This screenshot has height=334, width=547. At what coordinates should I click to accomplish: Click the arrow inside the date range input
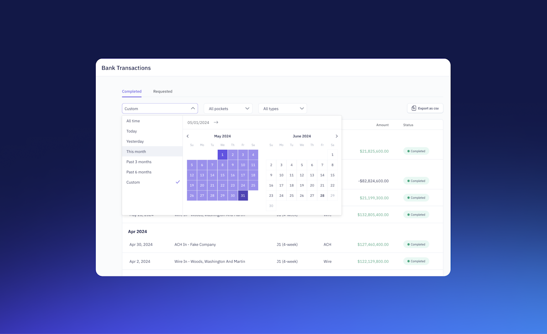coord(216,122)
